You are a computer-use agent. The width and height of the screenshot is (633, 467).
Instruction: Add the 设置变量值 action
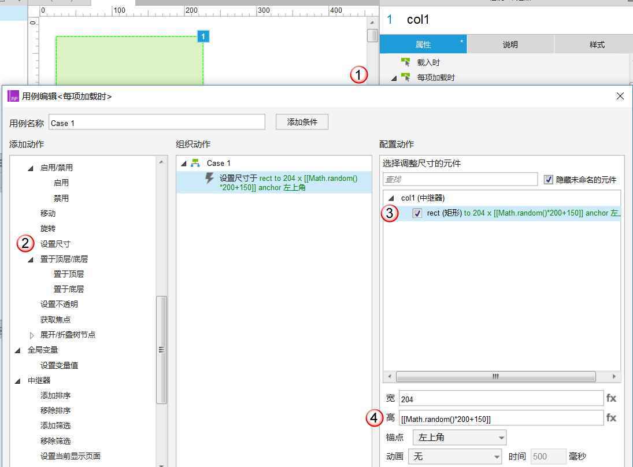click(60, 365)
